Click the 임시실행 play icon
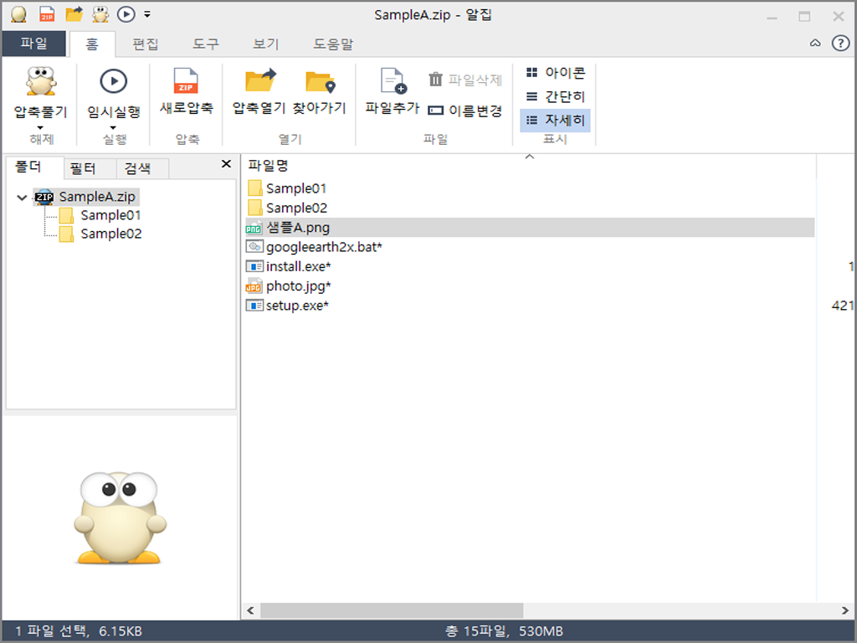Image resolution: width=857 pixels, height=643 pixels. click(113, 82)
